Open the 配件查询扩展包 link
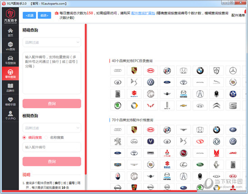248x194 pixels. tap(143, 13)
